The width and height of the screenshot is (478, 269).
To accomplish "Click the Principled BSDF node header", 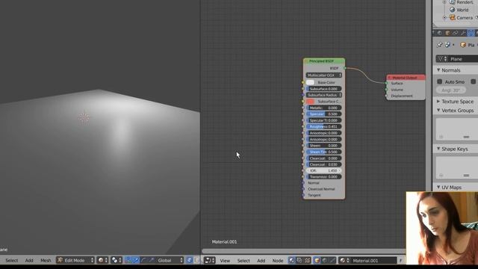I will click(324, 61).
